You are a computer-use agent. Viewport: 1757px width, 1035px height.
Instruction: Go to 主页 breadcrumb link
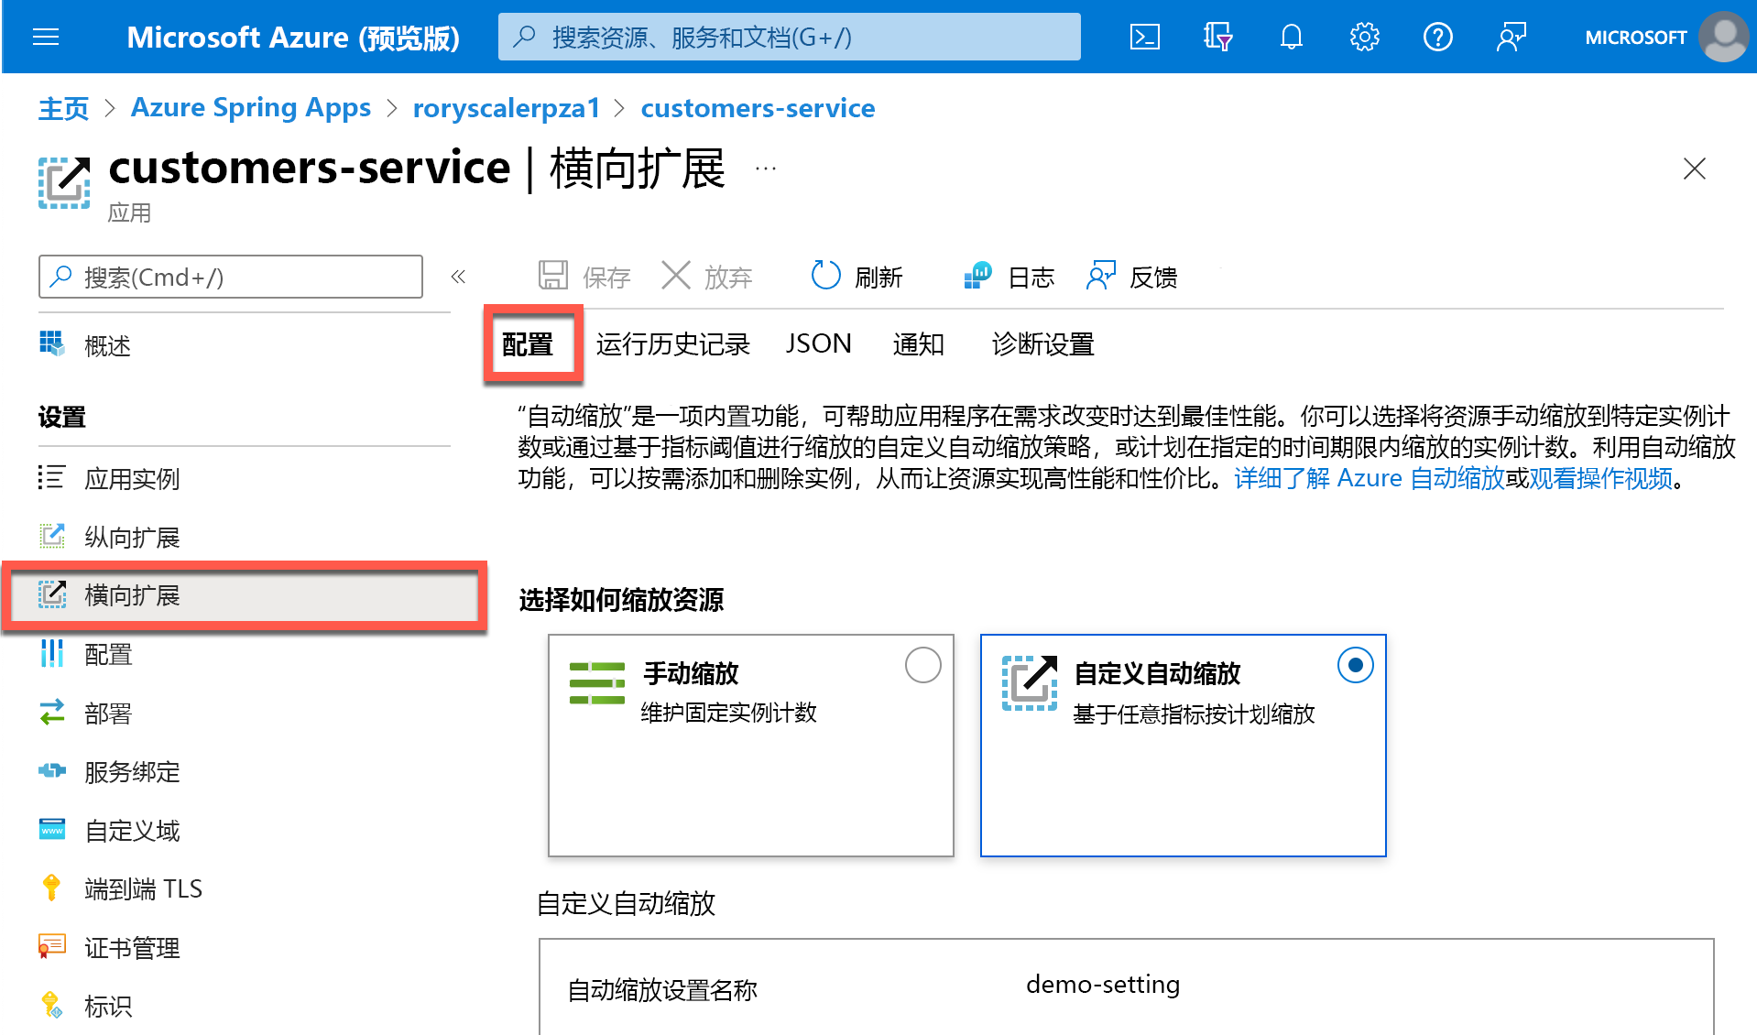(x=63, y=108)
